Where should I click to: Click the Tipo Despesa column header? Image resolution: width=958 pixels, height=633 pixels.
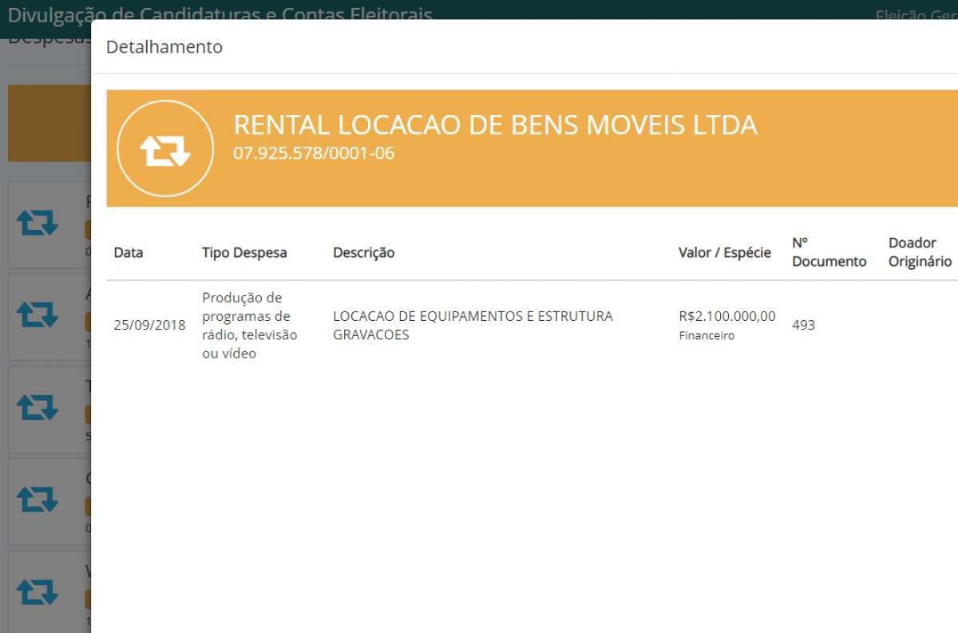point(244,252)
